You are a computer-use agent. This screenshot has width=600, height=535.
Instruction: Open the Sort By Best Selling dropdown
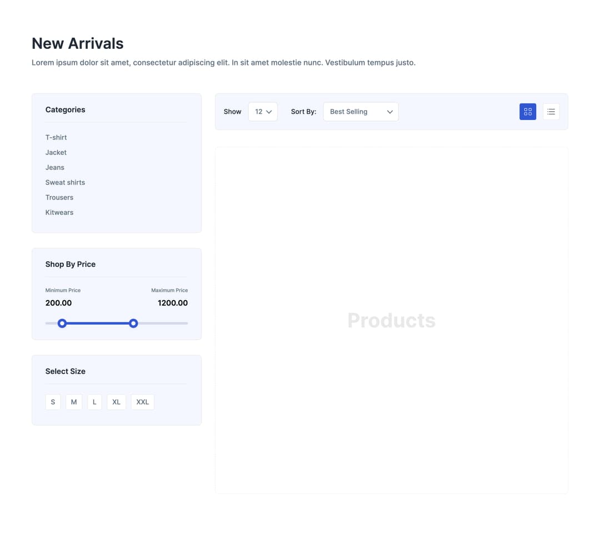click(361, 112)
